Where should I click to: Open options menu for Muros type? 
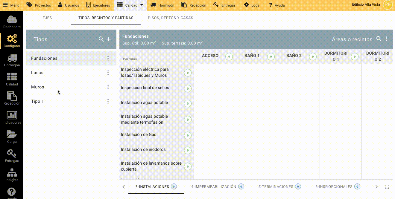coord(108,87)
